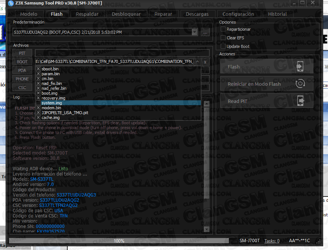Click the CSC file button
The image size is (328, 250).
click(x=22, y=88)
